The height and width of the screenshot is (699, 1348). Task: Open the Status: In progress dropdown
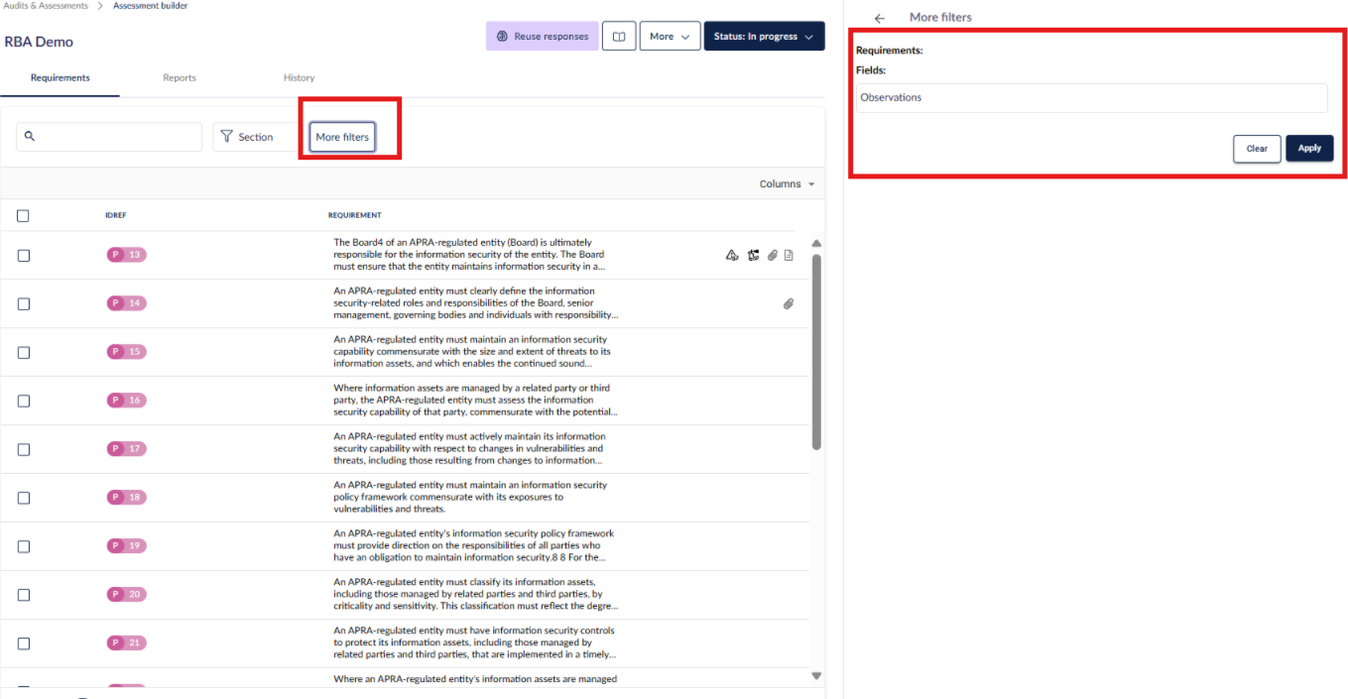[764, 37]
